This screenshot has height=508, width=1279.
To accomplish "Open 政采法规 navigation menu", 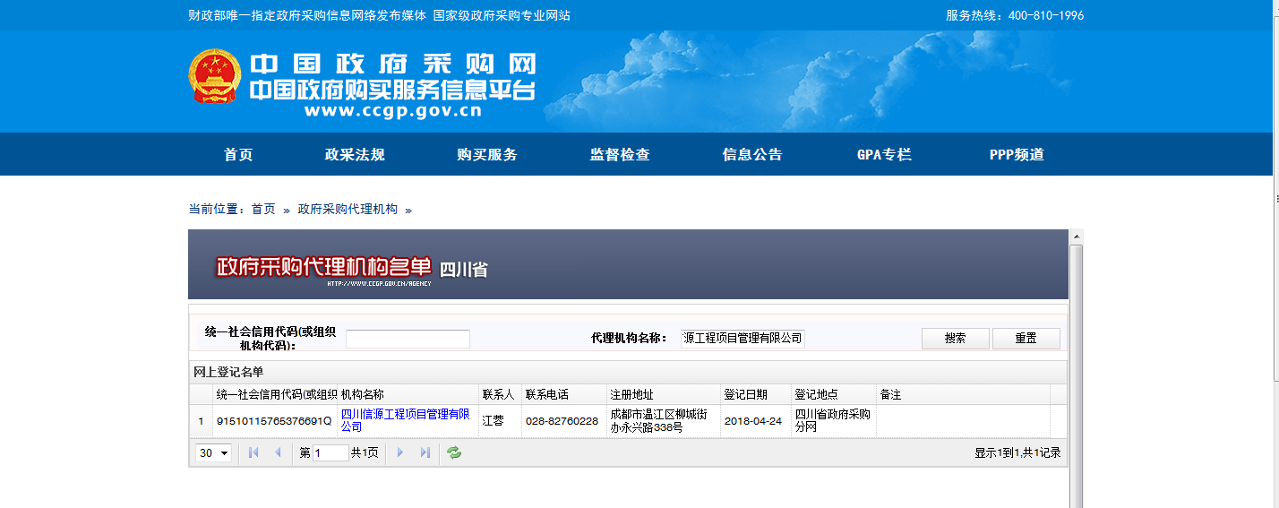I will [355, 155].
